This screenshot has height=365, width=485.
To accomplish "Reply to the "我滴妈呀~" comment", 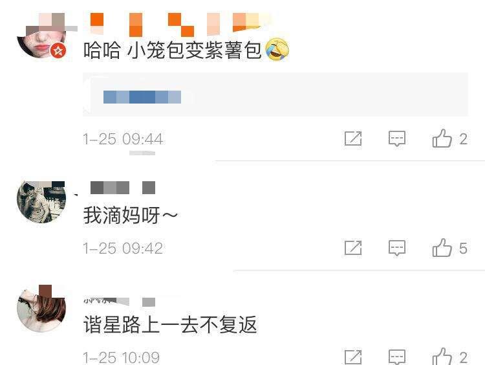I will (x=397, y=248).
